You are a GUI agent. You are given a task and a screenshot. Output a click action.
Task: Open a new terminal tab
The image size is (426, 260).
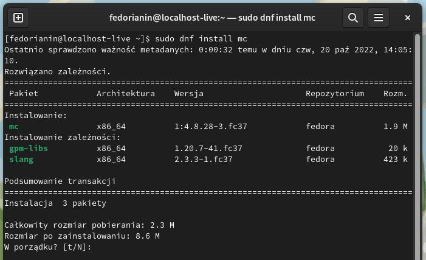[x=18, y=18]
